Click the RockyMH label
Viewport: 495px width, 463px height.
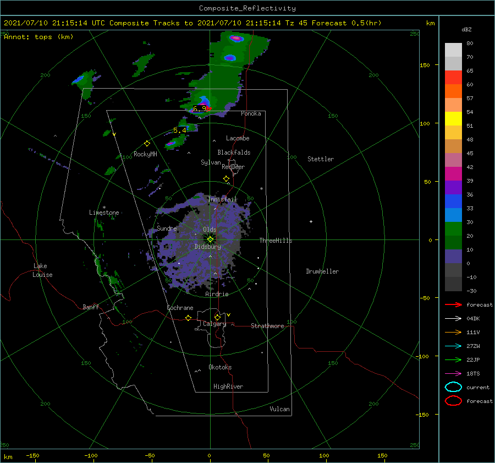coord(145,154)
